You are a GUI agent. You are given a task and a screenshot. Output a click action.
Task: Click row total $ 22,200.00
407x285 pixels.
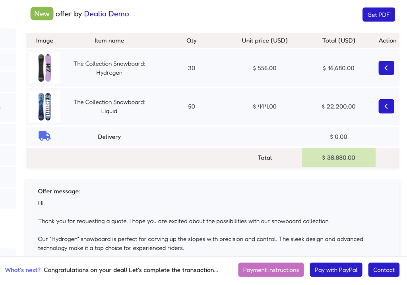(x=339, y=107)
